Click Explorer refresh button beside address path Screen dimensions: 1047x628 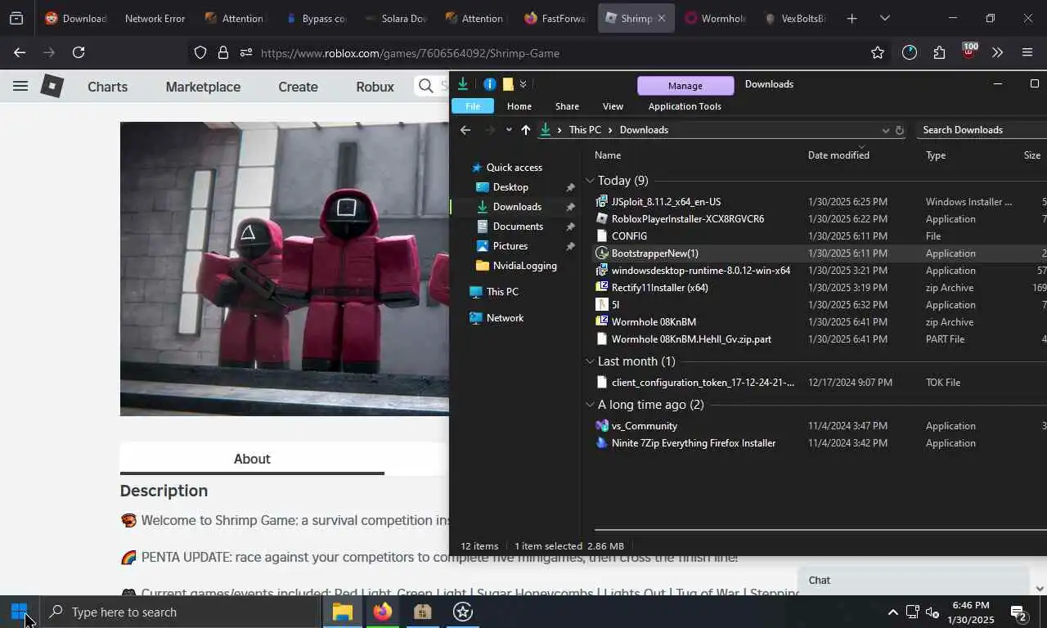pos(899,130)
